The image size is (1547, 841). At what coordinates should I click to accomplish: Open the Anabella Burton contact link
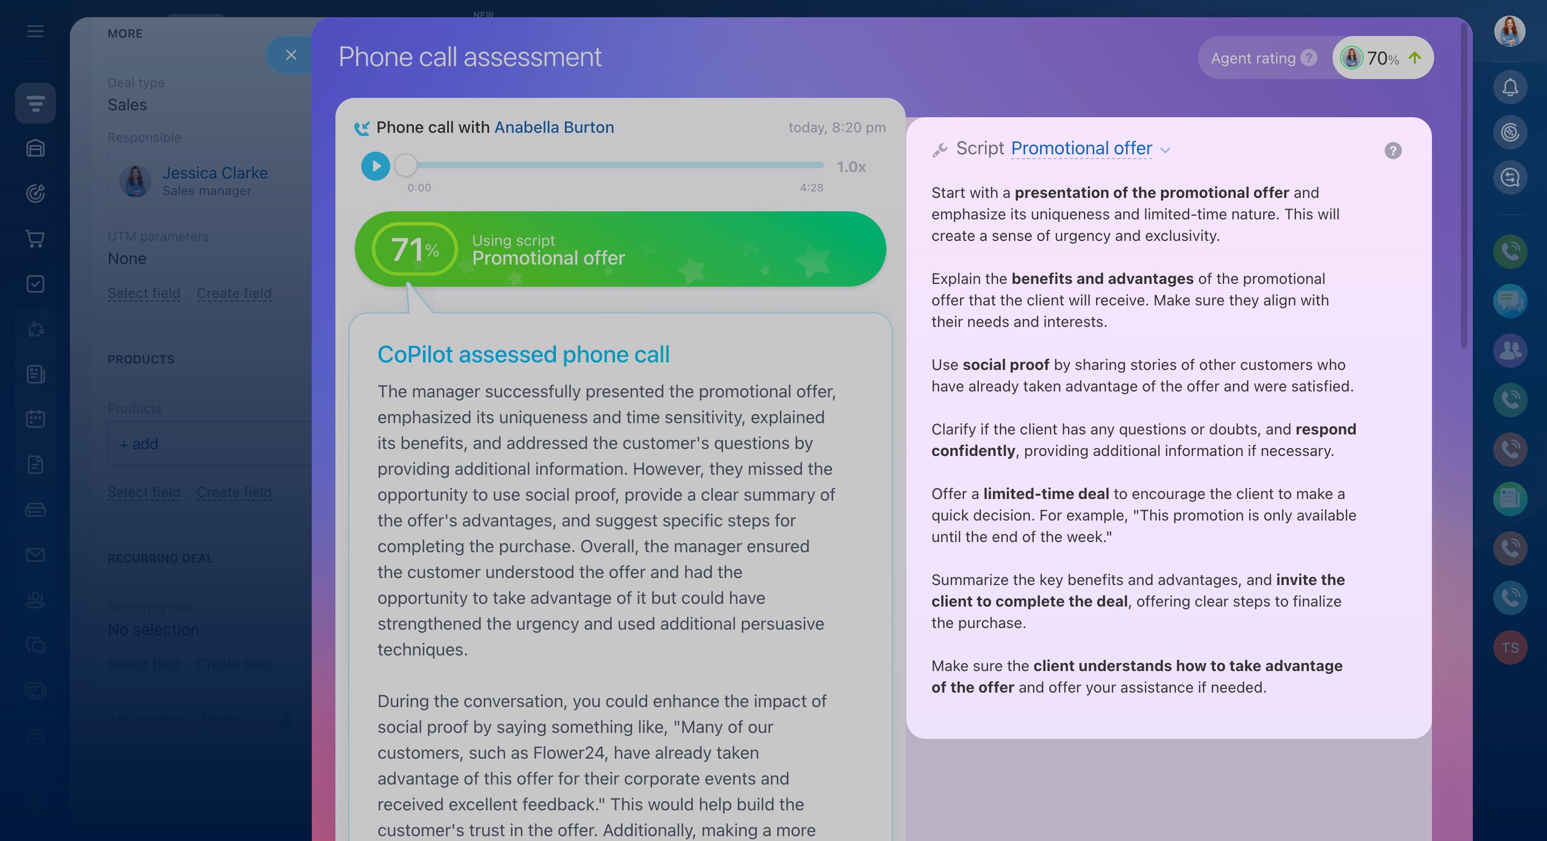[554, 127]
